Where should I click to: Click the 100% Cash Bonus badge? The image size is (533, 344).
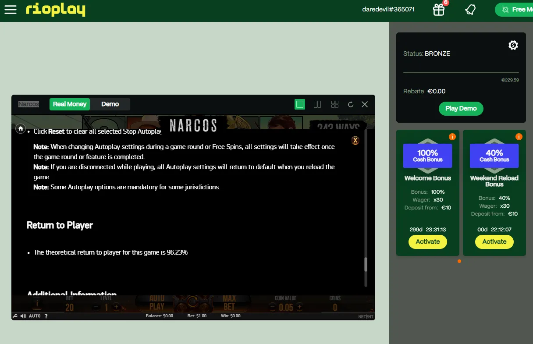(428, 155)
